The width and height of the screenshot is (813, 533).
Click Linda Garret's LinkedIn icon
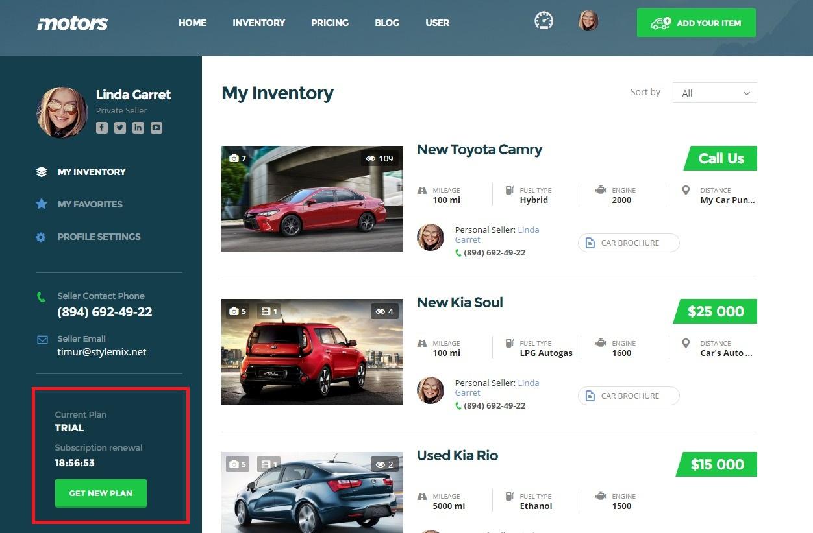pos(138,128)
